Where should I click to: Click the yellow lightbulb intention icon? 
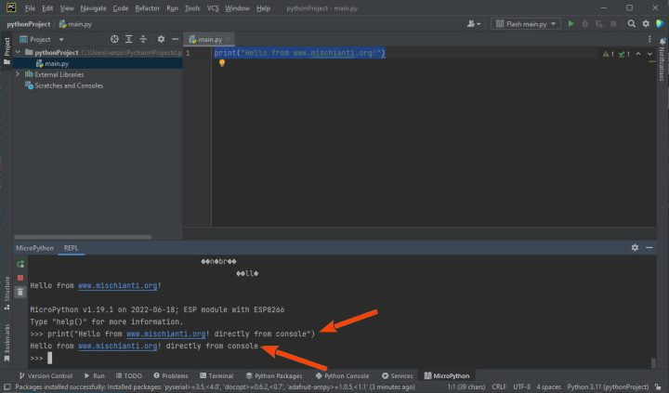tap(222, 64)
